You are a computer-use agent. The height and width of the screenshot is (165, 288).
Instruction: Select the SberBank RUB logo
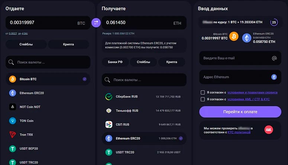[109, 97]
